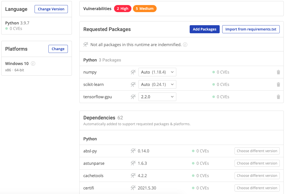This screenshot has height=194, width=285.
Task: Click the 2 High vulnerabilities badge
Action: click(123, 8)
